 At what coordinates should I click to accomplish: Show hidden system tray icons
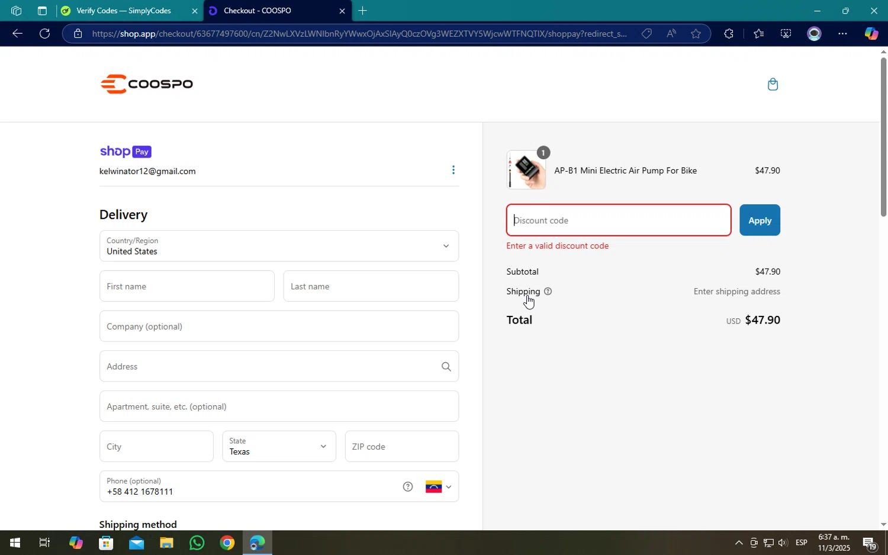738,543
